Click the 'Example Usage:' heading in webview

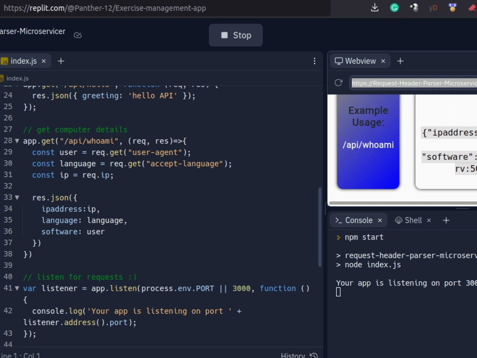368,116
